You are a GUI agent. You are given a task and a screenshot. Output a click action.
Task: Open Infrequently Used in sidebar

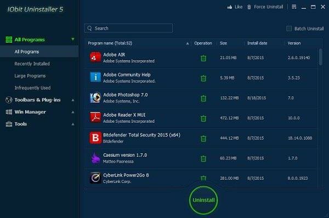(32, 88)
